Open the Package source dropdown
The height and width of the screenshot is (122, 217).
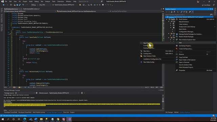pos(25,93)
